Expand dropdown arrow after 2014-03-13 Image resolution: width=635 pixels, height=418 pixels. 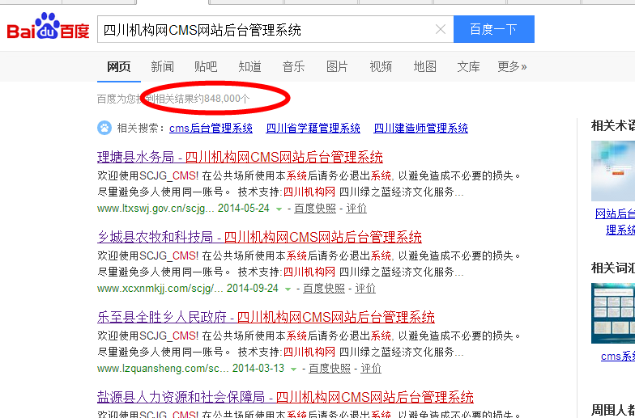coord(293,369)
